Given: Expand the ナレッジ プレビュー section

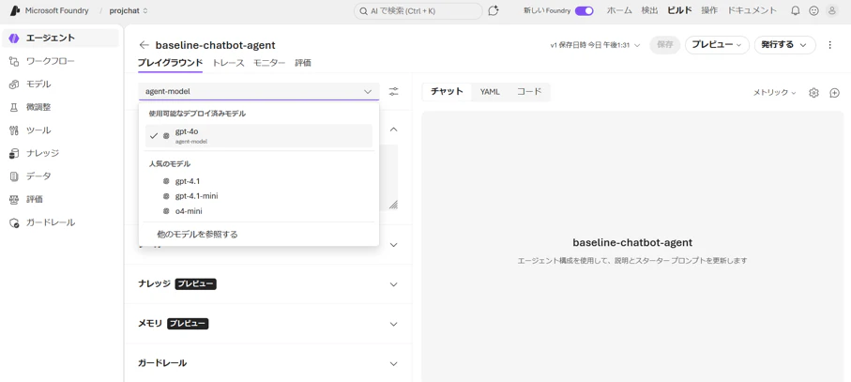Looking at the screenshot, I should click(394, 284).
